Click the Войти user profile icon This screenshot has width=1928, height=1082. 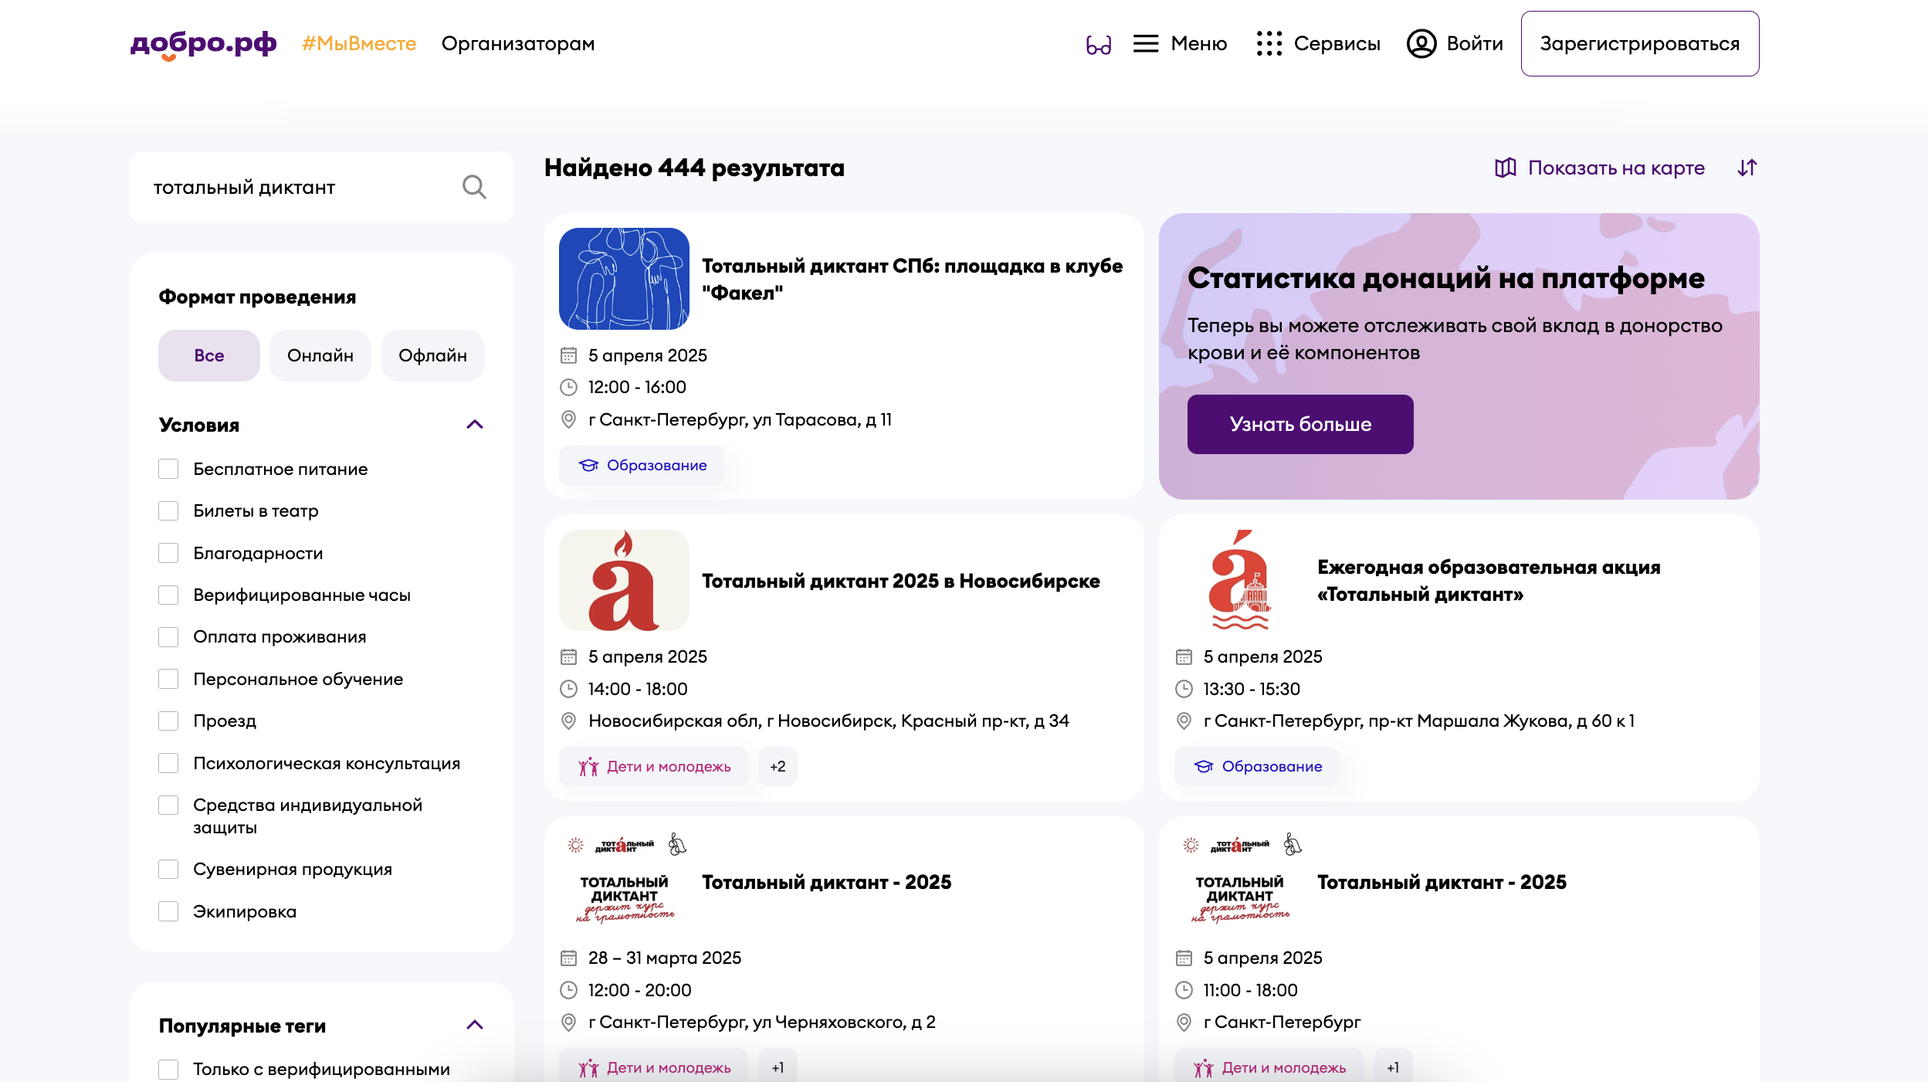pyautogui.click(x=1421, y=44)
